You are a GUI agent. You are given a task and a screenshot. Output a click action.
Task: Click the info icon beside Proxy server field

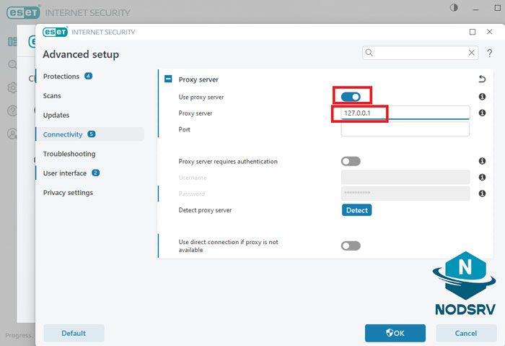coord(482,113)
